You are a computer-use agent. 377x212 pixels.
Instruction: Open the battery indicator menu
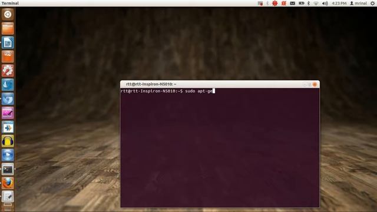(x=301, y=4)
